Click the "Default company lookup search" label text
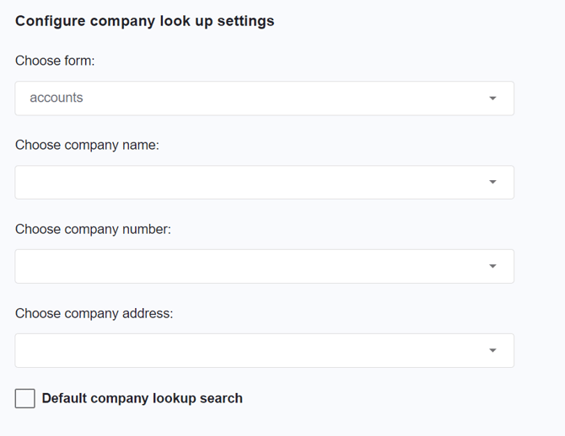This screenshot has width=565, height=436. [x=142, y=398]
